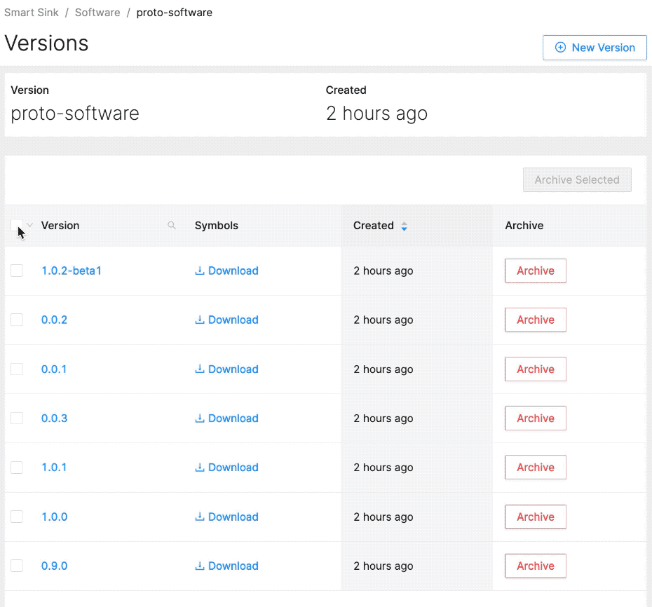Archive version 1.0.1
652x607 pixels.
535,468
